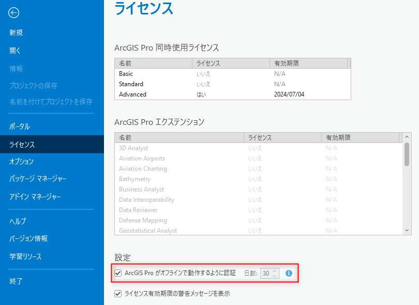
Task: Click 終了 to exit
Action: (16, 281)
